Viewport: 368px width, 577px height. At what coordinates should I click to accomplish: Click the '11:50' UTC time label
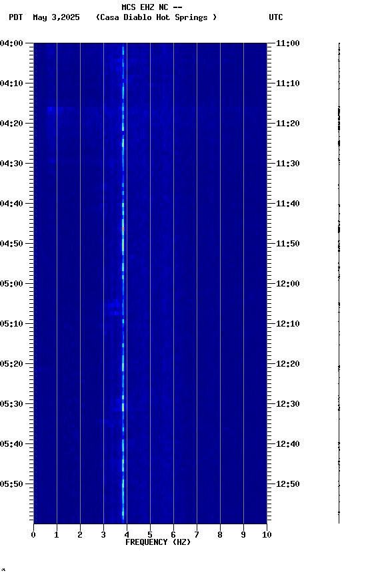pyautogui.click(x=287, y=244)
